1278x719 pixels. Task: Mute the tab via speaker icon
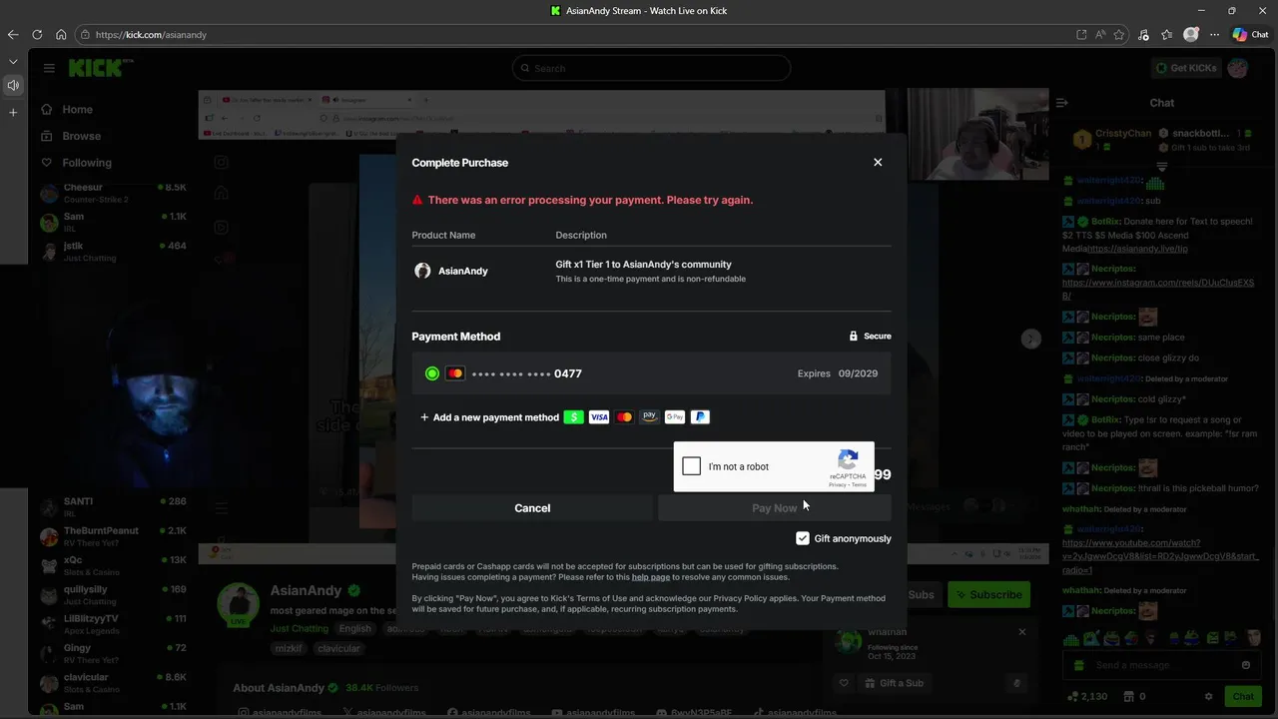(13, 85)
